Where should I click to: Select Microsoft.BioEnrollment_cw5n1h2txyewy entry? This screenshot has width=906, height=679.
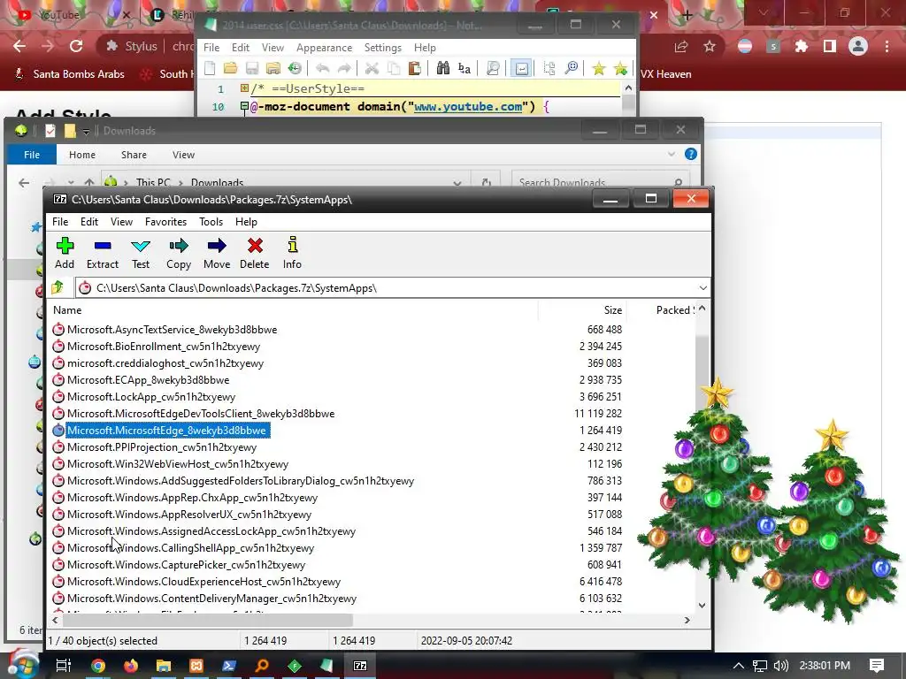pos(164,347)
